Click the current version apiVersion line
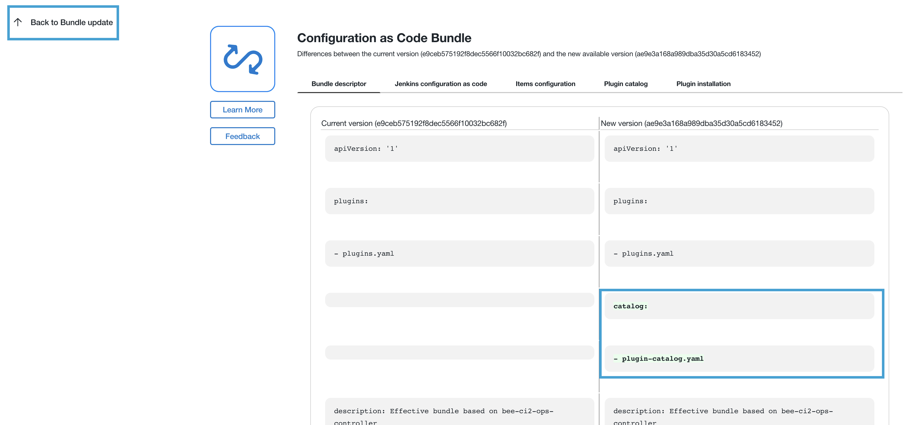The height and width of the screenshot is (425, 911). tap(366, 149)
